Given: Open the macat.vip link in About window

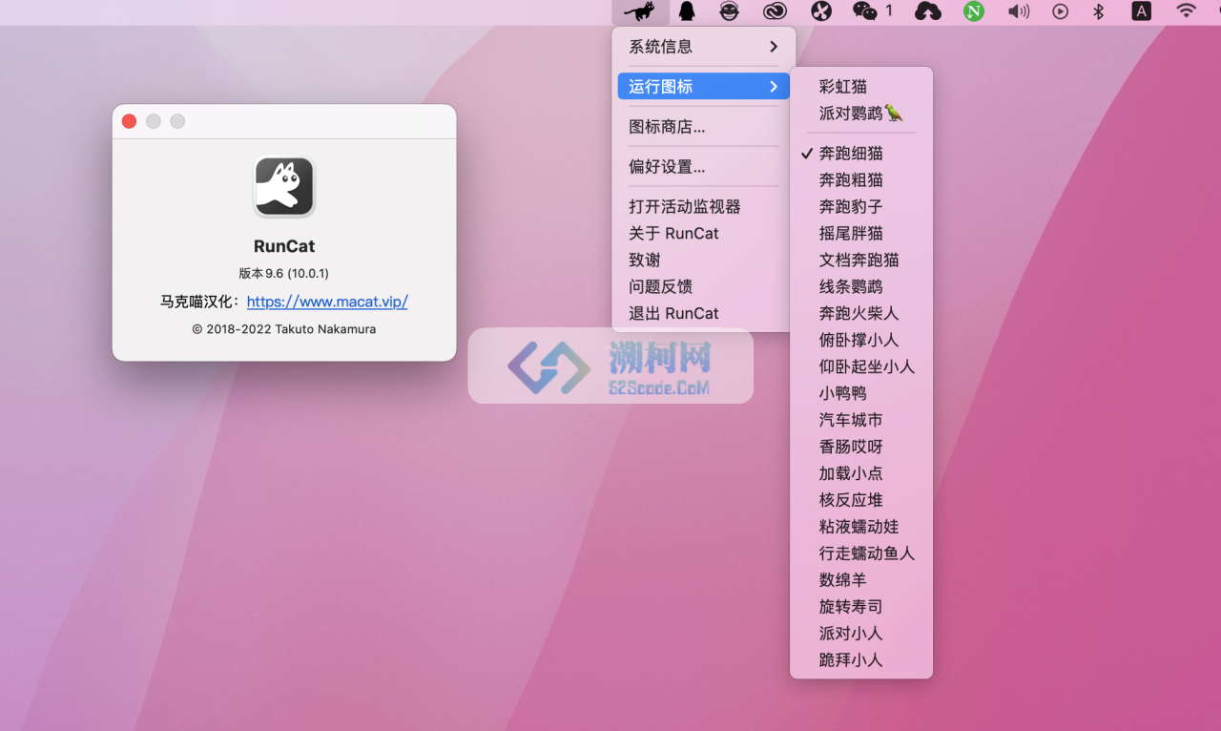Looking at the screenshot, I should point(327,302).
